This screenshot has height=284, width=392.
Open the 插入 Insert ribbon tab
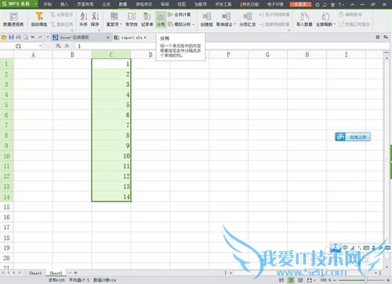click(64, 5)
